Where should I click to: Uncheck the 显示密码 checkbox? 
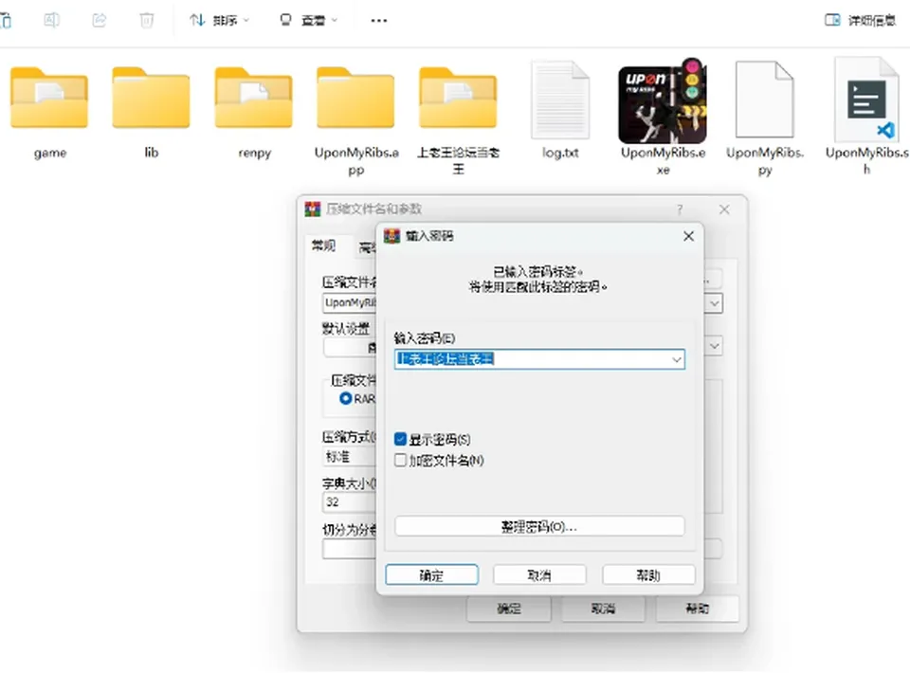coord(400,439)
